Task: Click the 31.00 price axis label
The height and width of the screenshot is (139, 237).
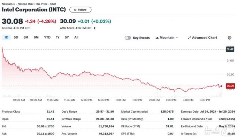Action: tap(230, 60)
